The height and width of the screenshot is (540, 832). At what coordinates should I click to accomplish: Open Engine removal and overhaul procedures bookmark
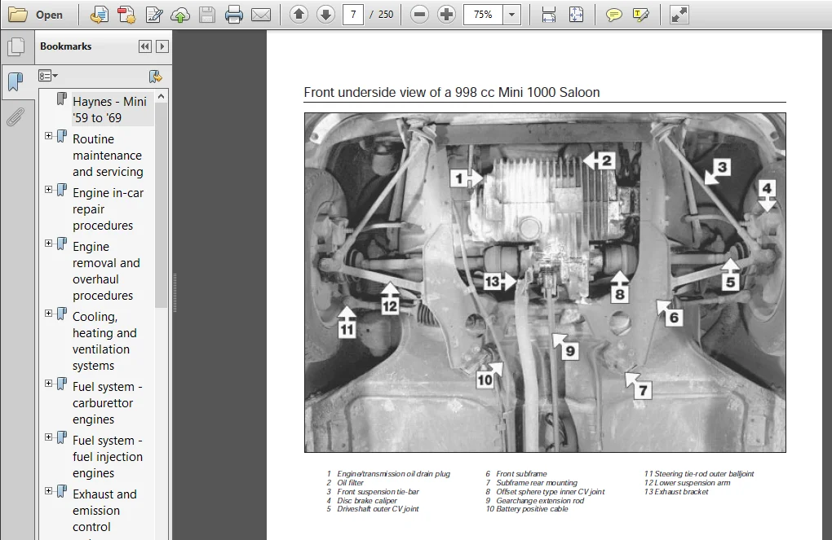pos(106,270)
